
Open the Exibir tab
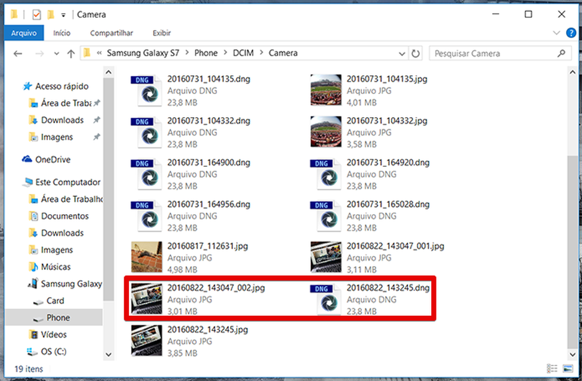[161, 33]
